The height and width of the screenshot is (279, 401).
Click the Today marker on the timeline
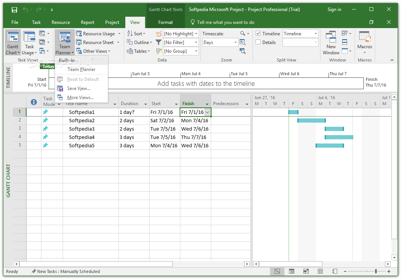pyautogui.click(x=48, y=66)
